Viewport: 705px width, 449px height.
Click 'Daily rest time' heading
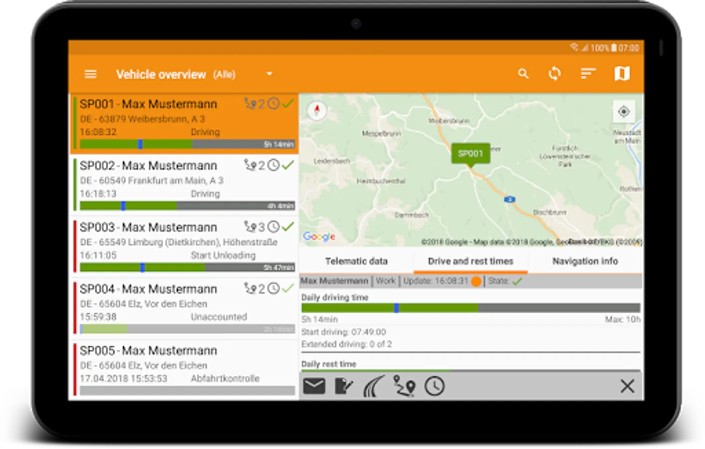click(x=329, y=364)
